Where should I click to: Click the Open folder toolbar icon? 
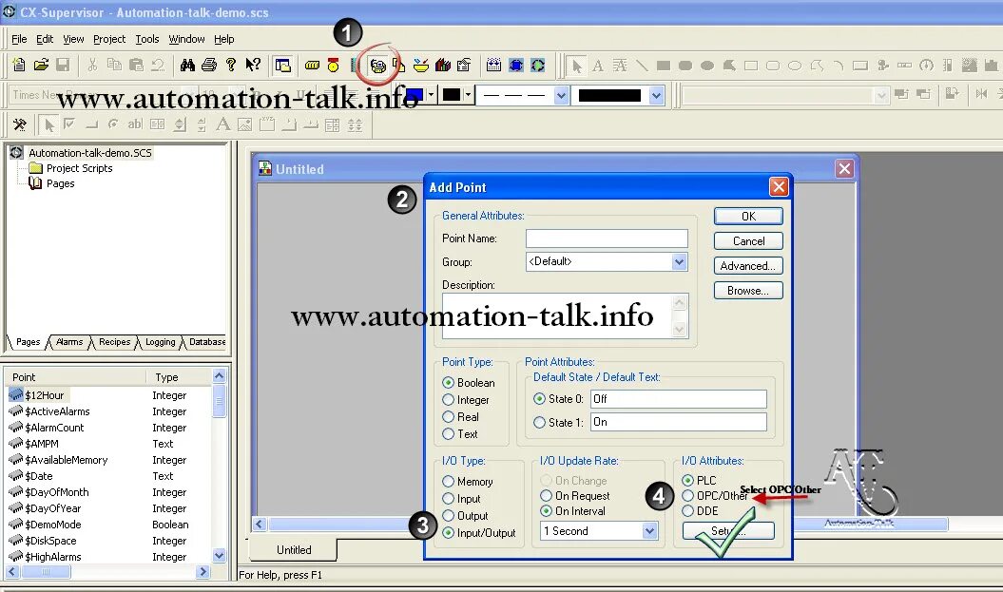tap(41, 65)
